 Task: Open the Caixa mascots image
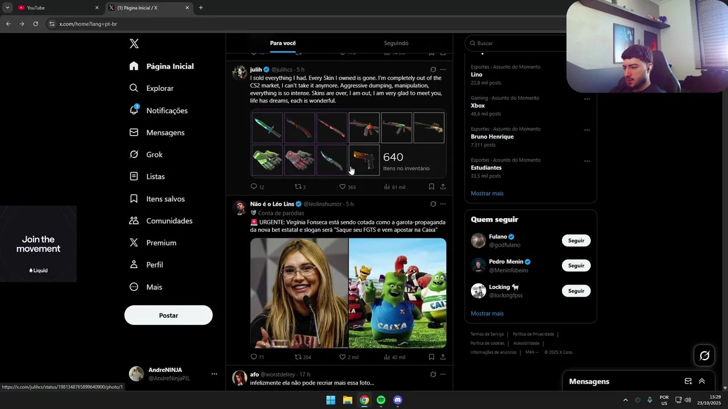pos(398,293)
